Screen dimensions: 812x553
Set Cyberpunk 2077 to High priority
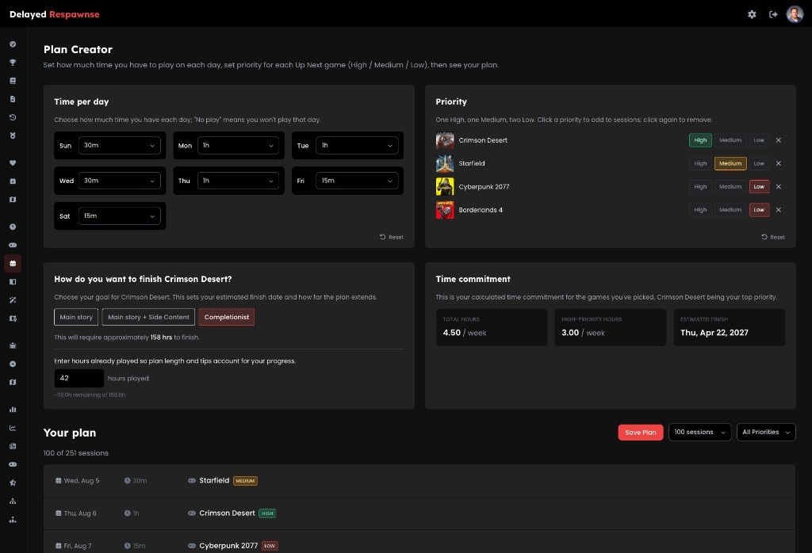tap(700, 187)
